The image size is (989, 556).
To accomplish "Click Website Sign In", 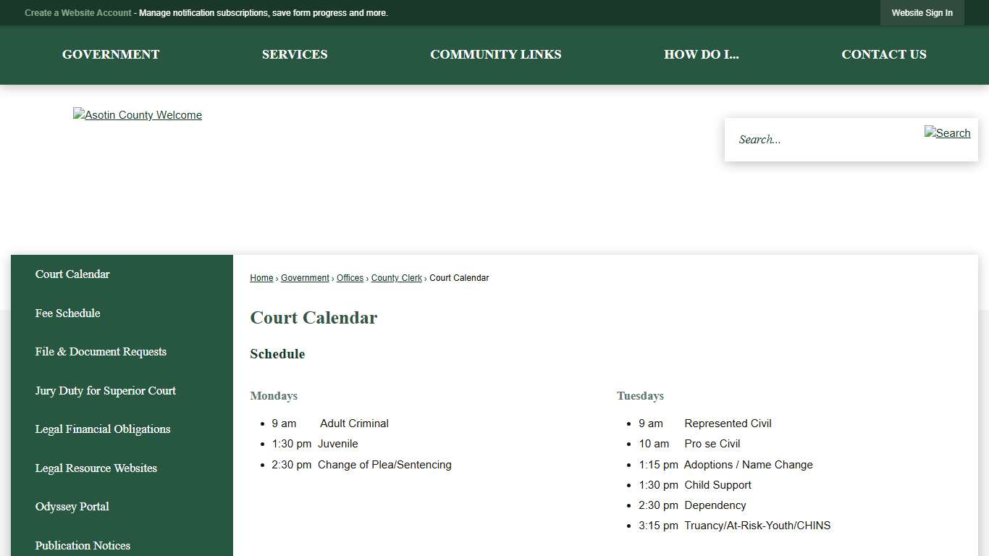I will tap(922, 12).
